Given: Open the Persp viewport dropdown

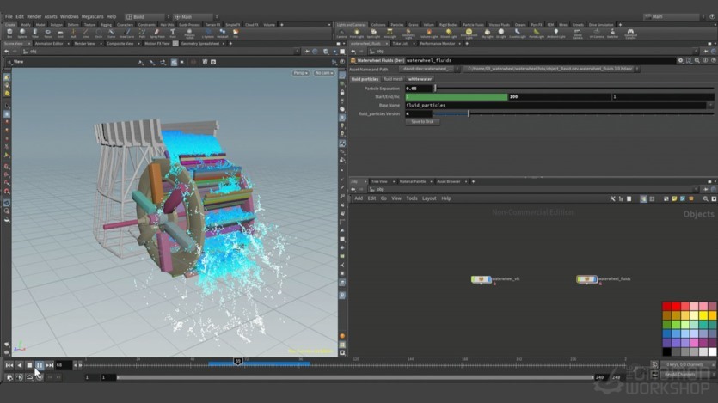Looking at the screenshot, I should click(300, 73).
